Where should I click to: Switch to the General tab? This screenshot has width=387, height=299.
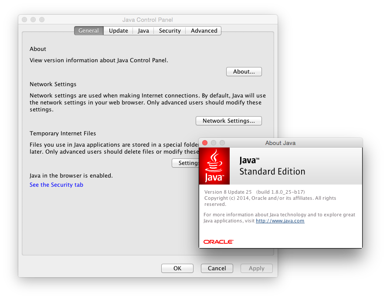click(x=88, y=30)
